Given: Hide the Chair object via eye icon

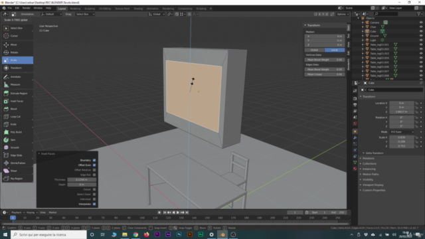Looking at the screenshot, I should [421, 27].
